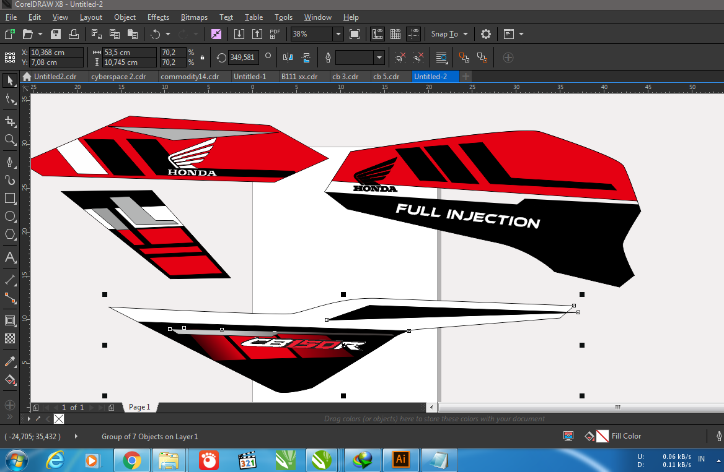Select the Pick tool

pyautogui.click(x=10, y=80)
